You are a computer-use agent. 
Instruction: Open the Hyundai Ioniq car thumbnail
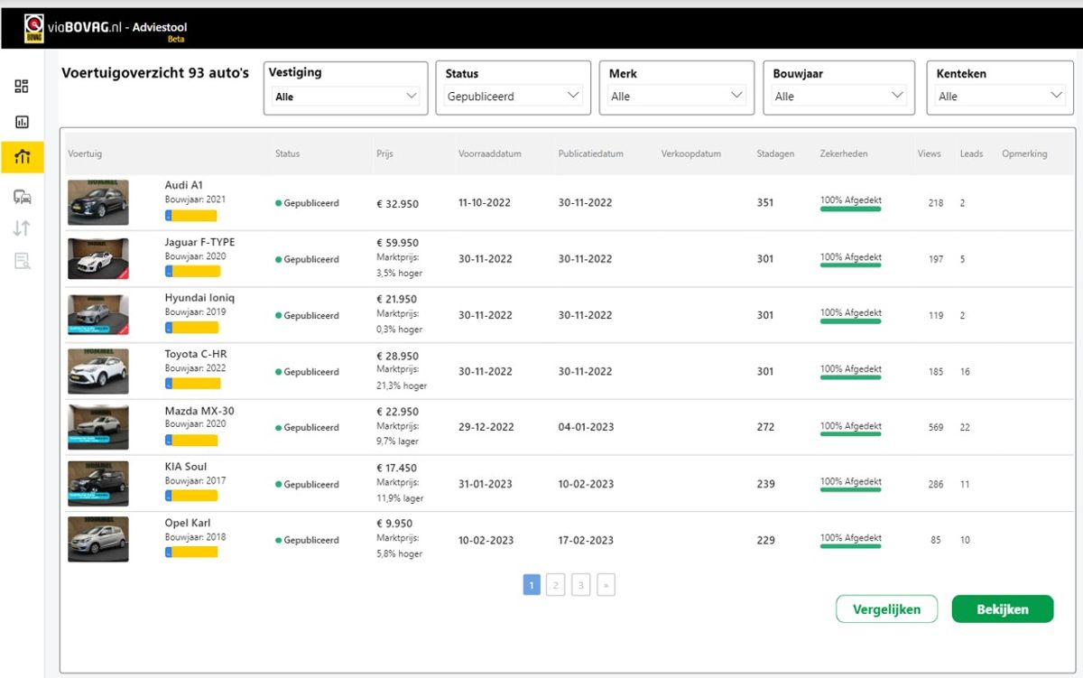click(x=97, y=315)
